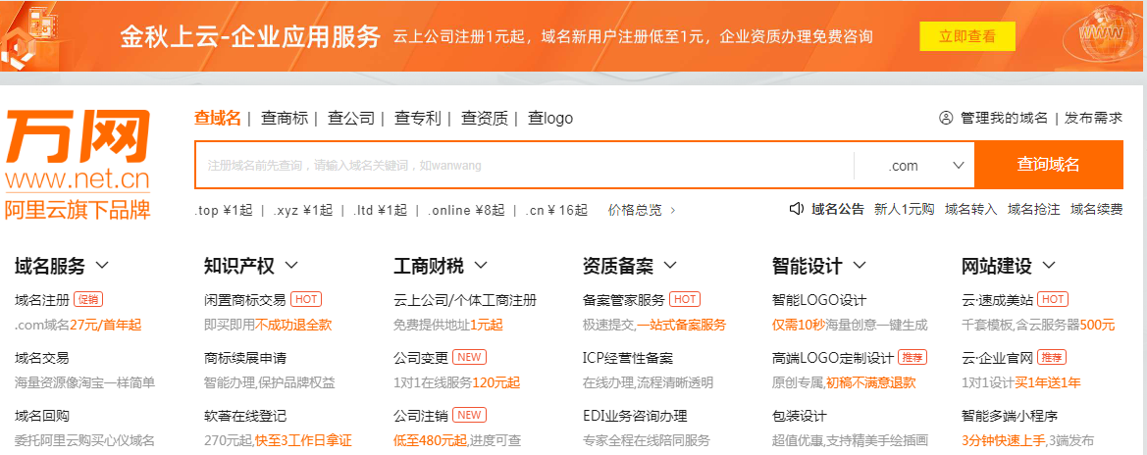Click the 推荐 badge beside 高端LOGO定制设计
The width and height of the screenshot is (1147, 455).
point(912,358)
